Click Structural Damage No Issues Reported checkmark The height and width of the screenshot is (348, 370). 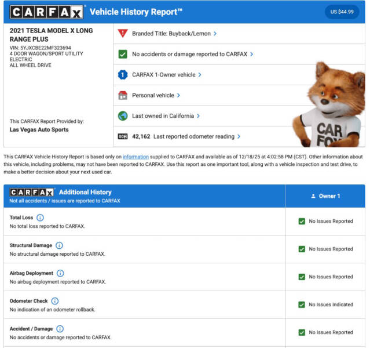click(302, 249)
